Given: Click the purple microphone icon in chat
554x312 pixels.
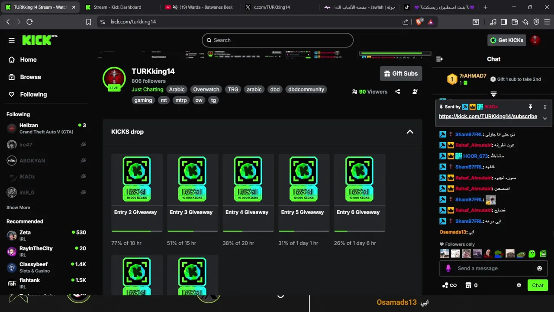Looking at the screenshot, I should [x=448, y=268].
